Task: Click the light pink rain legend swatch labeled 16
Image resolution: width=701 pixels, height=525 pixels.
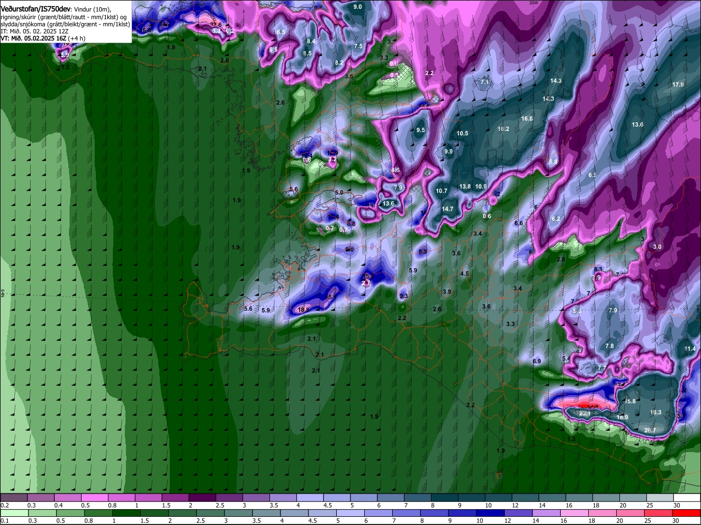Action: point(576,513)
